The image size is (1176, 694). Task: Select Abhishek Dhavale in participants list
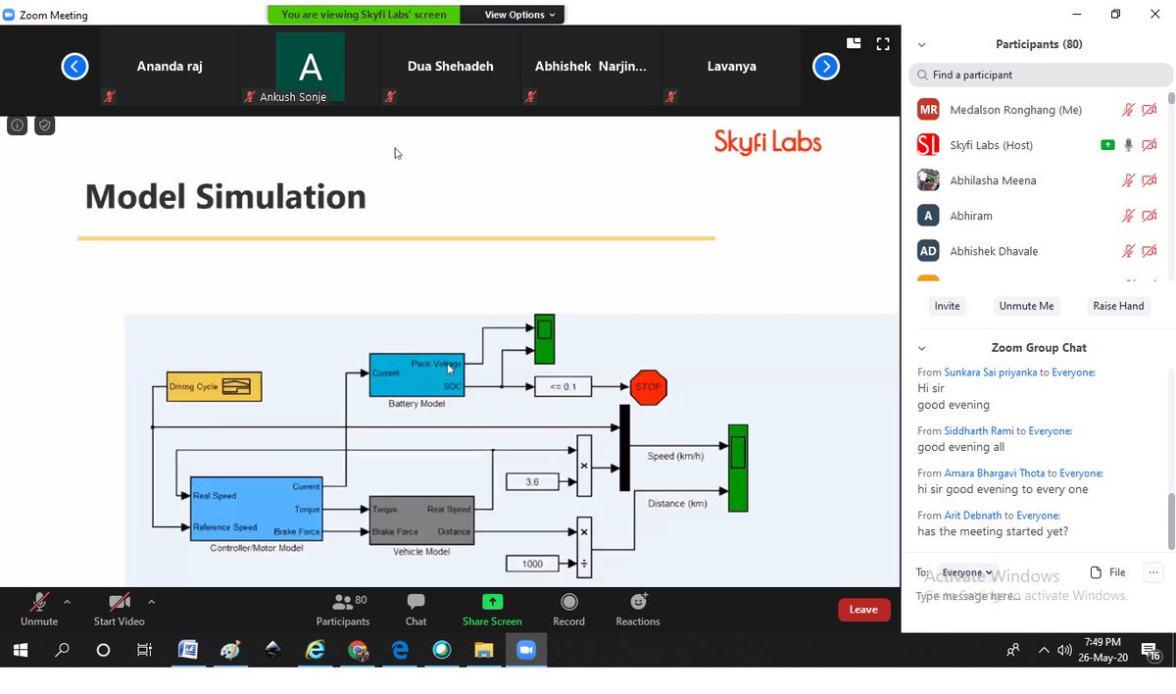1038,251
